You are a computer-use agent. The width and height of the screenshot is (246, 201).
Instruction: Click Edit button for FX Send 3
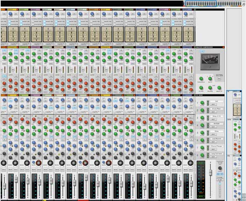[213, 119]
